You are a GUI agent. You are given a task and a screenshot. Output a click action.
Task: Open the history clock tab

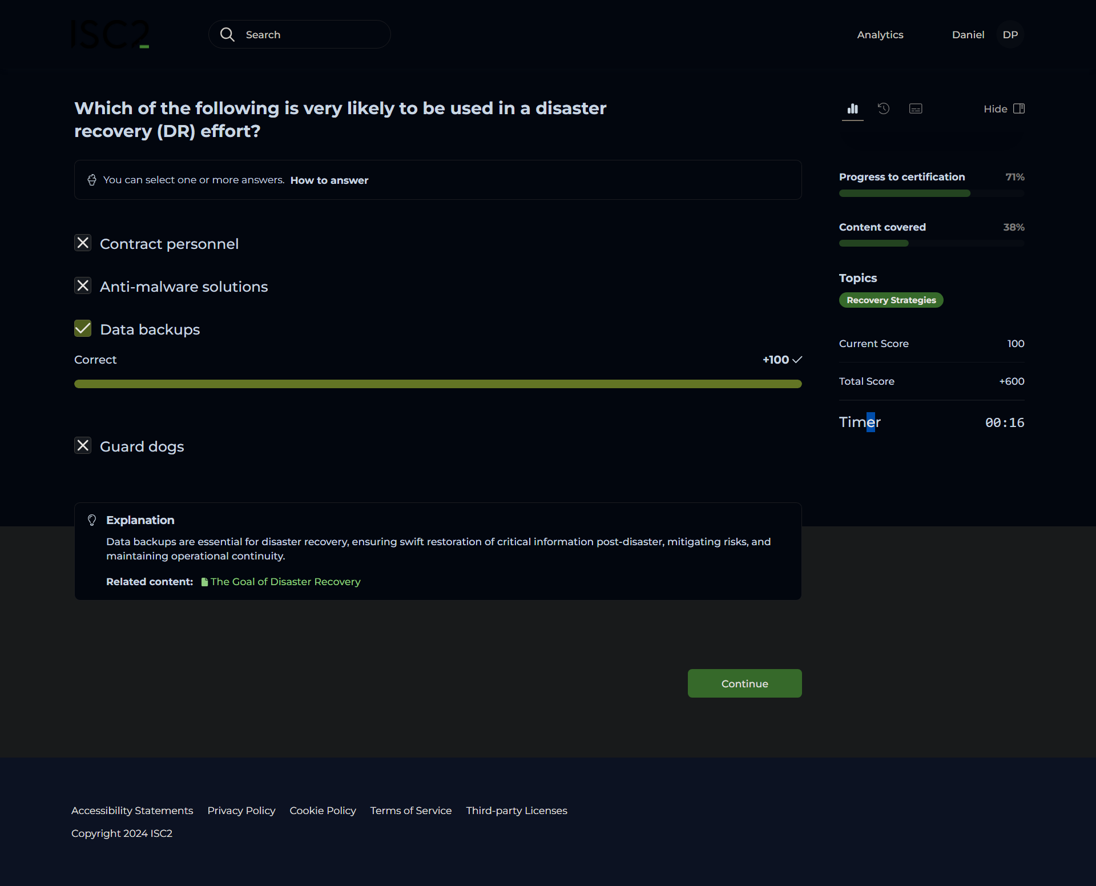[x=883, y=108]
